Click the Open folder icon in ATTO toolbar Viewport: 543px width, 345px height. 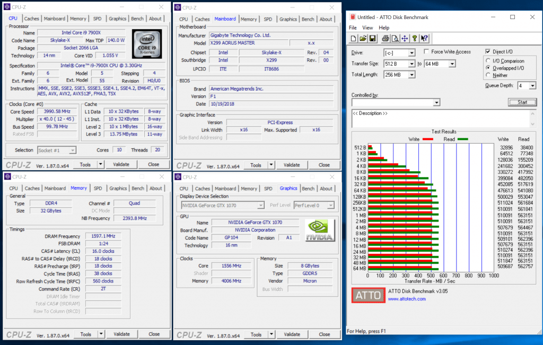[x=363, y=38]
